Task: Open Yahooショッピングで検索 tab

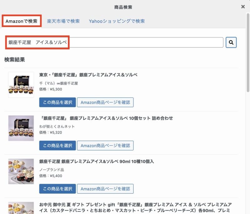Action: 117,21
